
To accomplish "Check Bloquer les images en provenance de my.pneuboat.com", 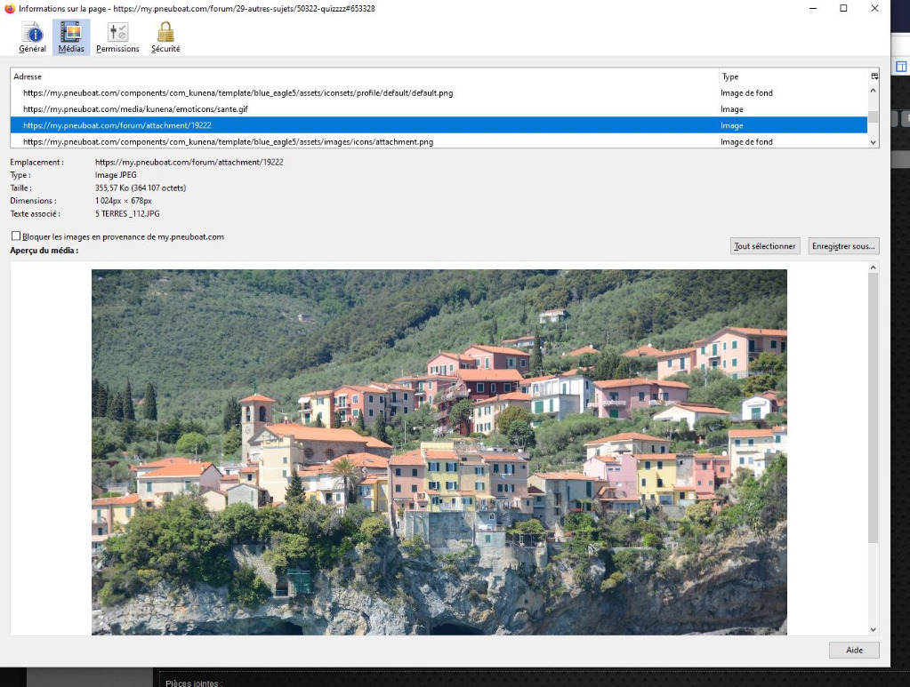I will [x=16, y=236].
